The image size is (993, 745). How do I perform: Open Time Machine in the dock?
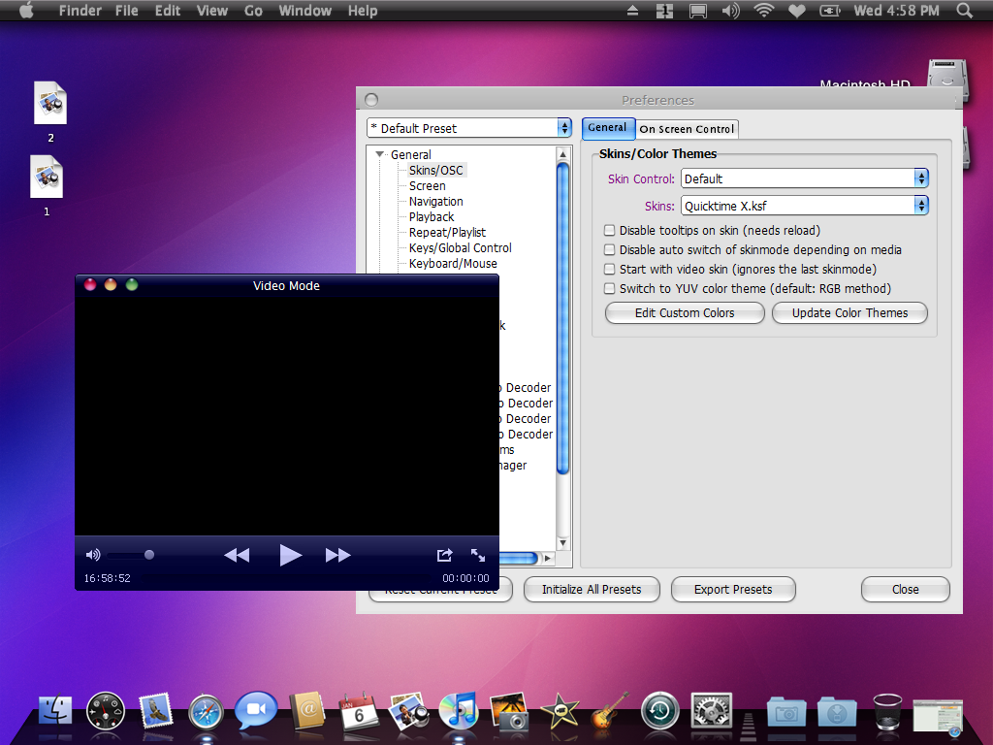point(659,711)
